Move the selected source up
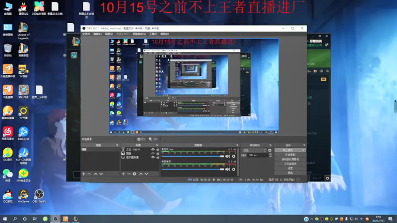The image size is (397, 223). click(141, 174)
